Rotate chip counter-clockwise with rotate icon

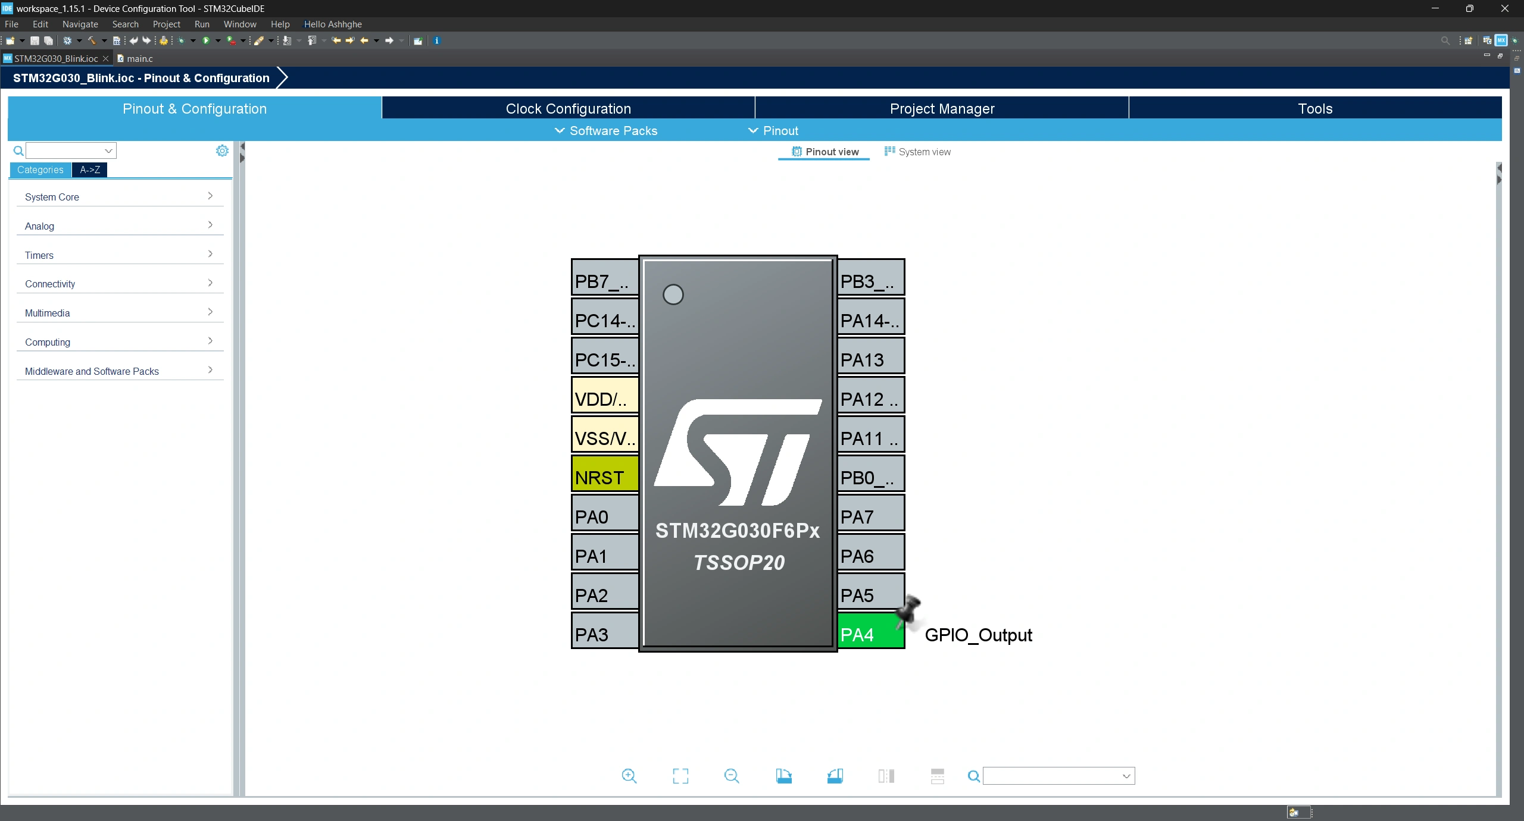(x=835, y=776)
